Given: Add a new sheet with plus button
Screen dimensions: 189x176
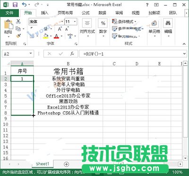Looking at the screenshot, I should pyautogui.click(x=67, y=164).
